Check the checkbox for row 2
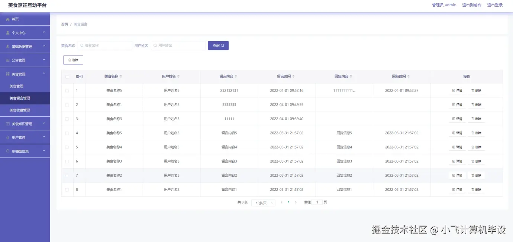The image size is (513, 242). point(67,105)
